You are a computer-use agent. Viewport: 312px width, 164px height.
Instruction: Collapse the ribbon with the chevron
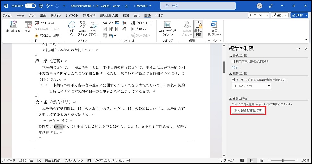(306, 40)
